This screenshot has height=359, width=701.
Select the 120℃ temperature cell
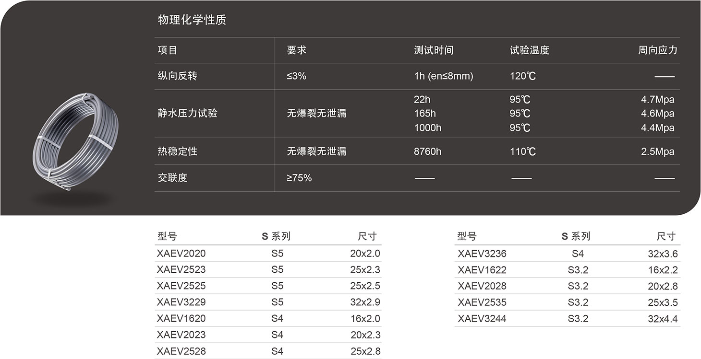523,76
